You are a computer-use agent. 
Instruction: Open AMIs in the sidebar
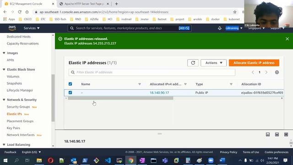pos(10,60)
